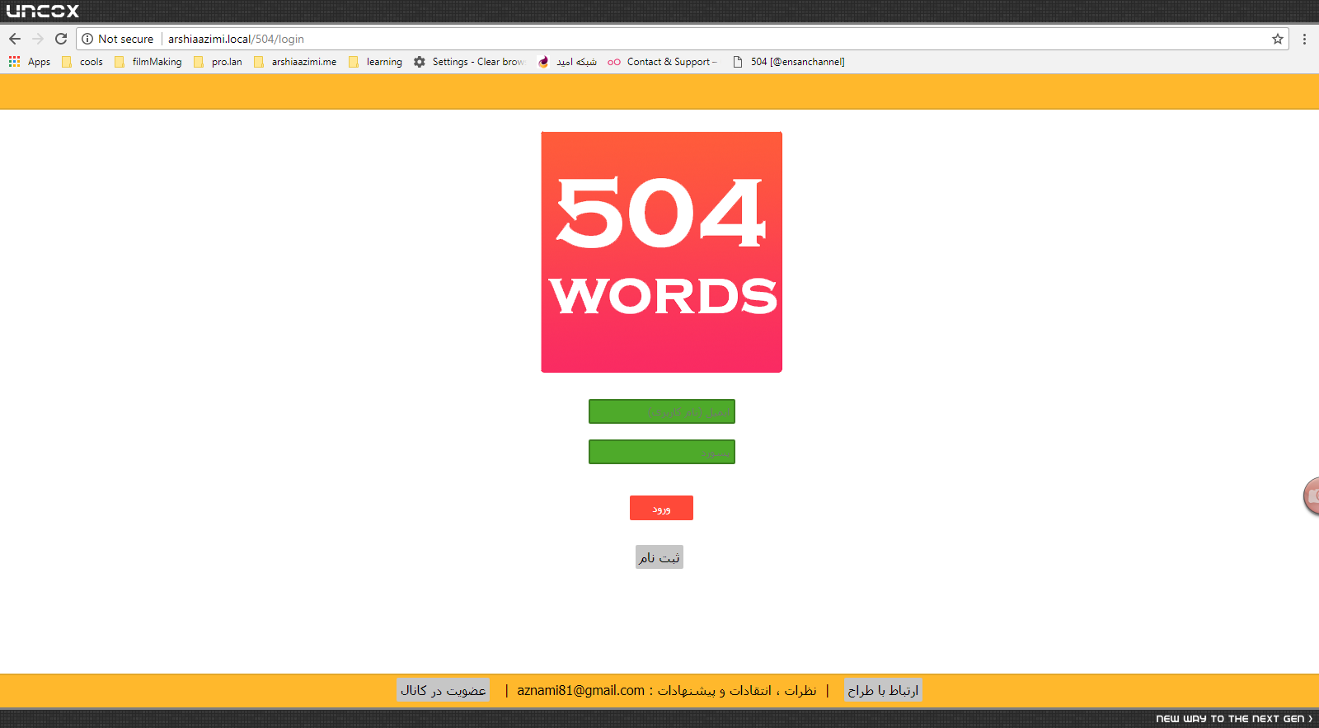Open the arshiaazimi.me bookmark folder

point(295,62)
